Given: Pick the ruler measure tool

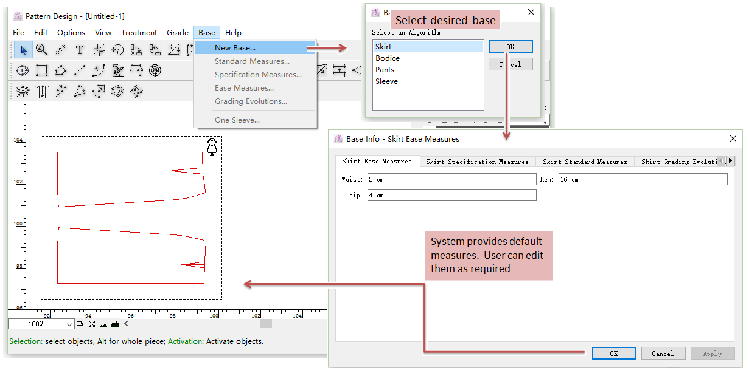Looking at the screenshot, I should tap(60, 50).
